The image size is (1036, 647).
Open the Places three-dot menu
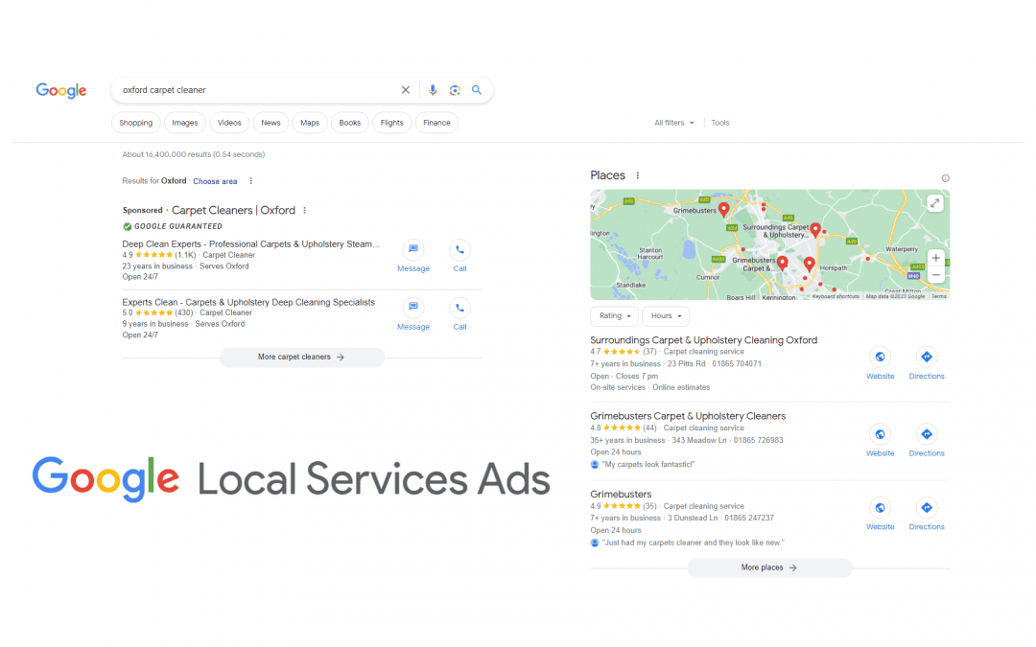637,175
